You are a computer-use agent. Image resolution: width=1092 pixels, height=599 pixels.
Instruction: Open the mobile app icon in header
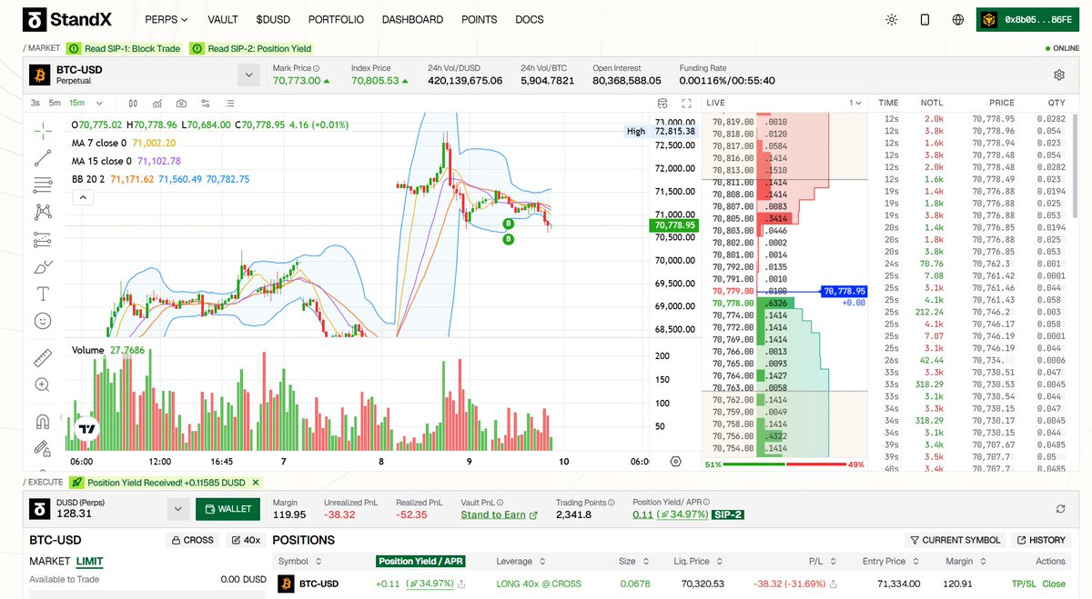[x=925, y=19]
